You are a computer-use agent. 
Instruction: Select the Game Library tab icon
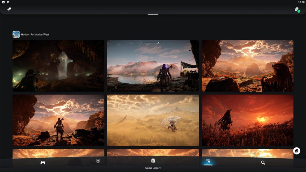pos(208,161)
